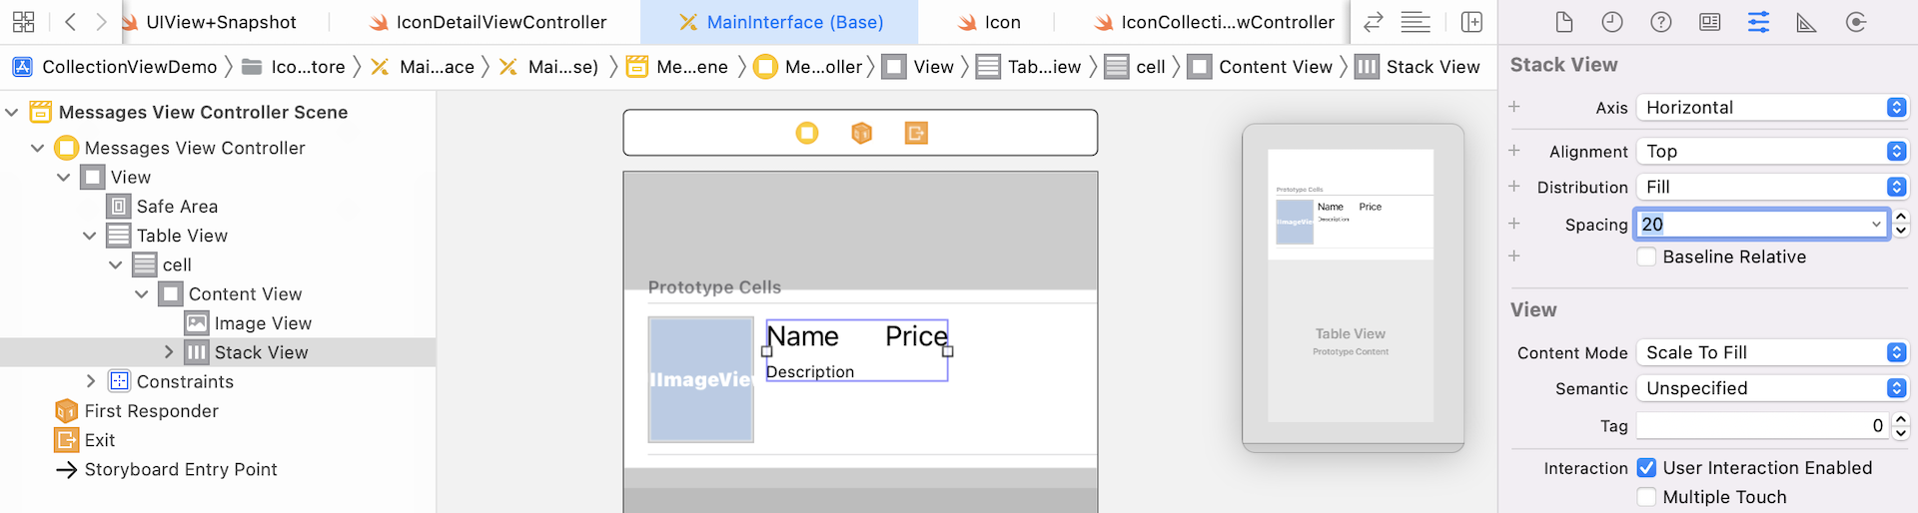The width and height of the screenshot is (1918, 513).
Task: Enable the Baseline Relative checkbox
Action: (x=1646, y=257)
